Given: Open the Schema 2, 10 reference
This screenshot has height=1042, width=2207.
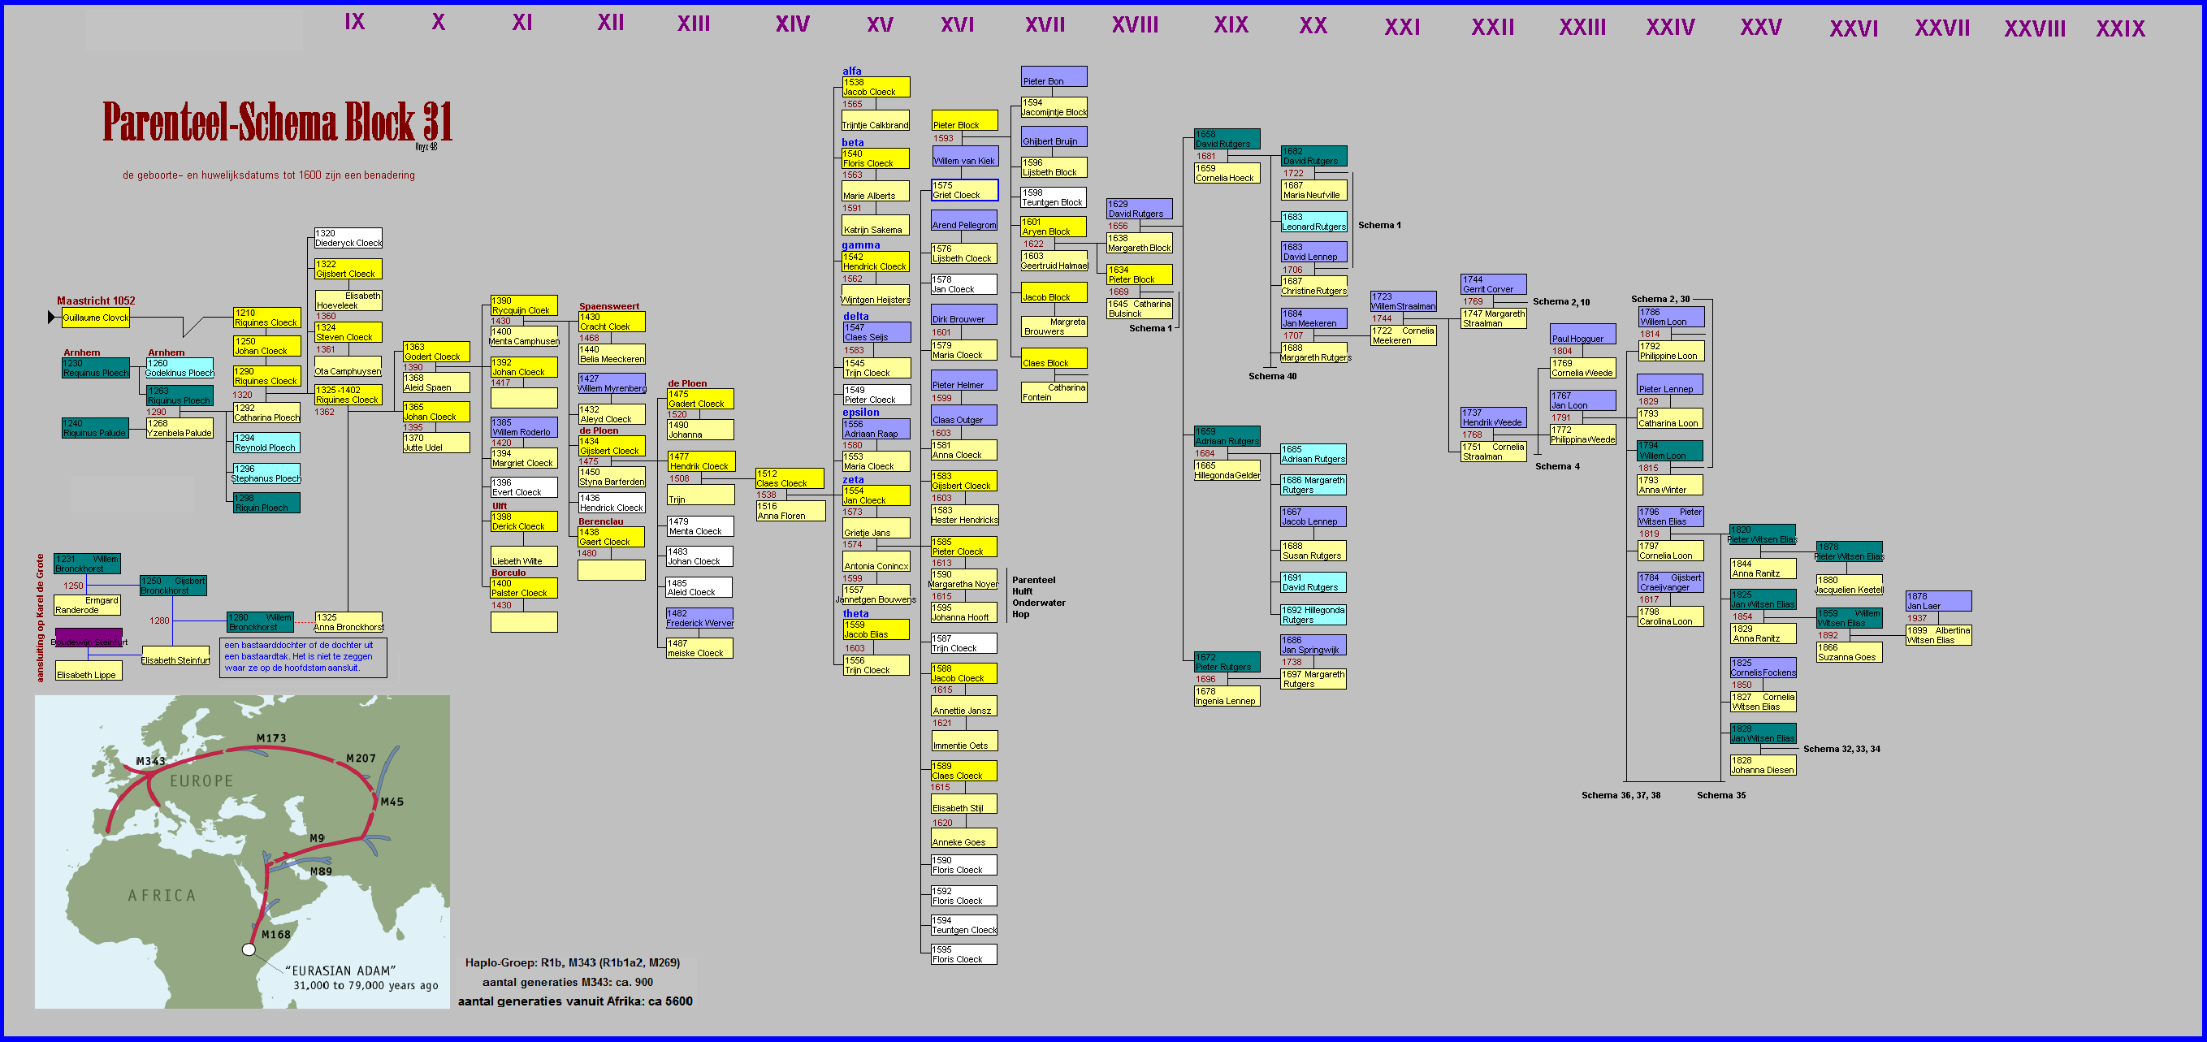Looking at the screenshot, I should pyautogui.click(x=1561, y=301).
